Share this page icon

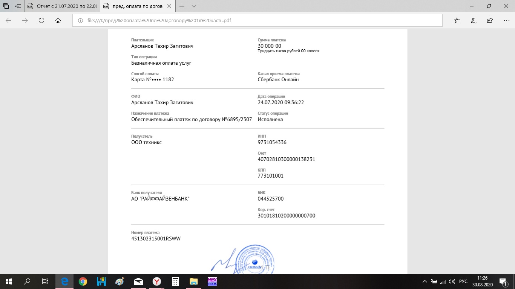point(490,21)
